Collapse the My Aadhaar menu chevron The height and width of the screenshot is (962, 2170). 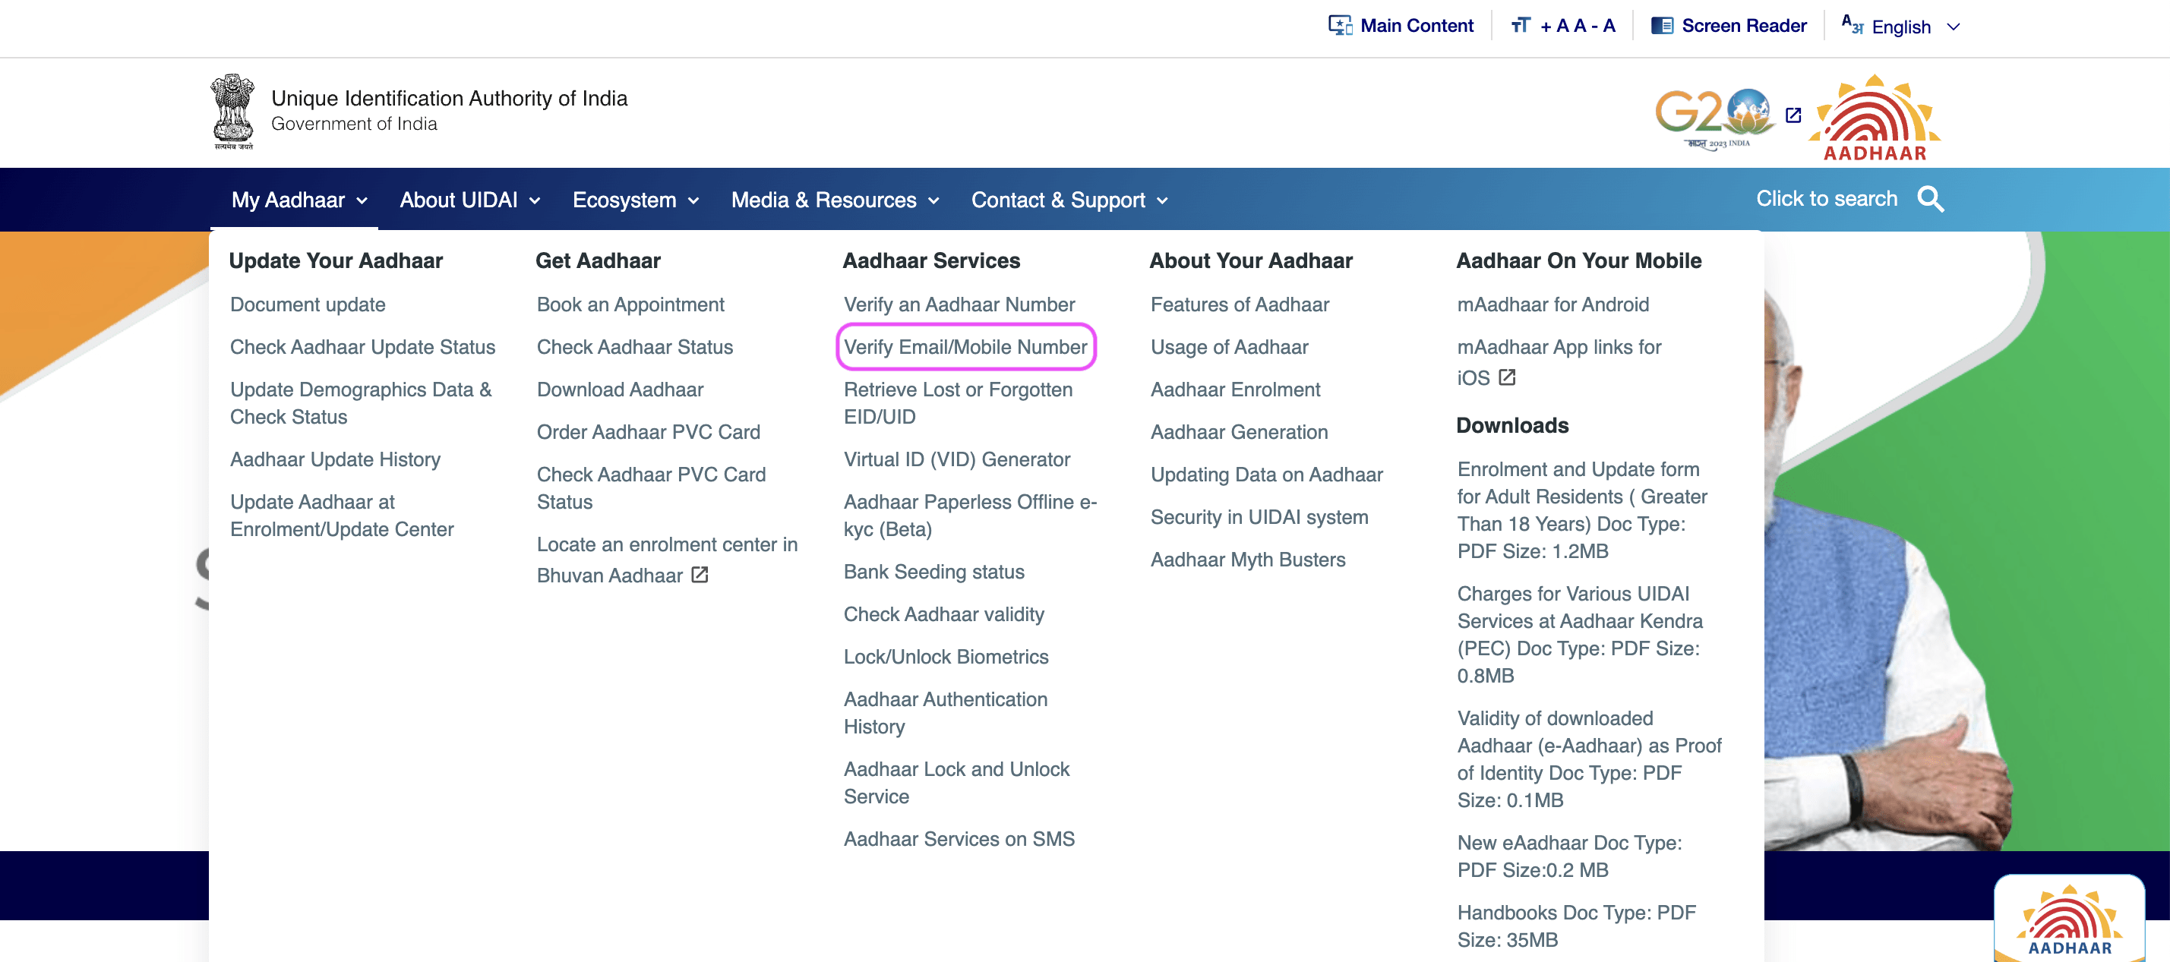362,200
